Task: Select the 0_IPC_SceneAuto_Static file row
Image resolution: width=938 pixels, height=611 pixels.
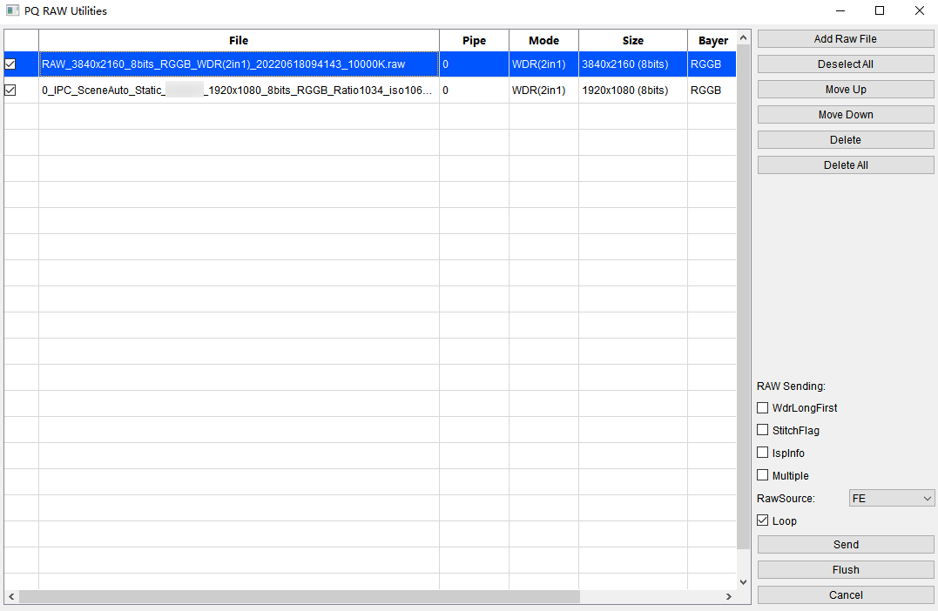Action: (x=235, y=91)
